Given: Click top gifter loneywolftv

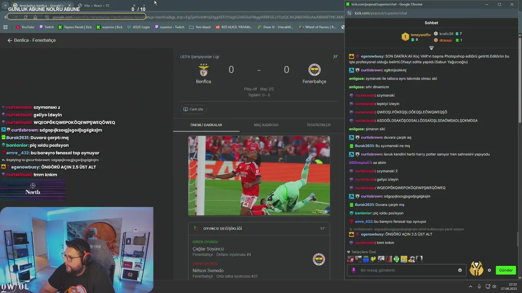Looking at the screenshot, I should click(x=420, y=35).
